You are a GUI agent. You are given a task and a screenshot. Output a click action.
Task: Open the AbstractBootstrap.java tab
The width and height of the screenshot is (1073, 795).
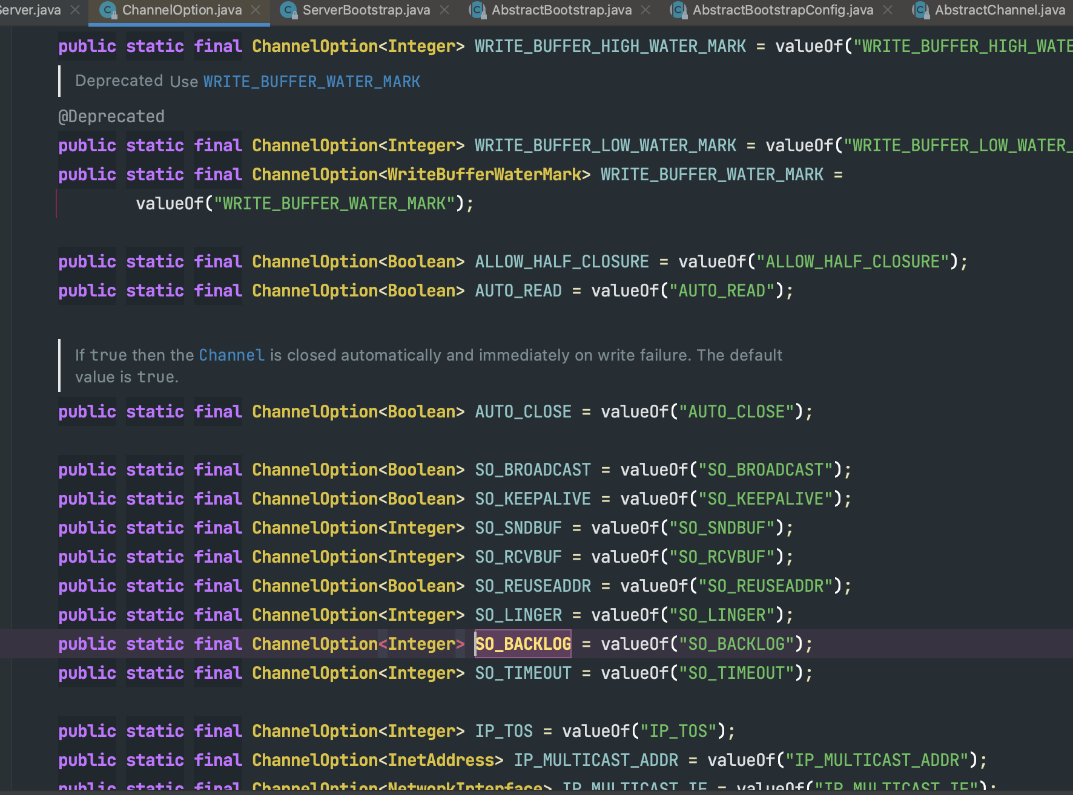click(x=561, y=10)
